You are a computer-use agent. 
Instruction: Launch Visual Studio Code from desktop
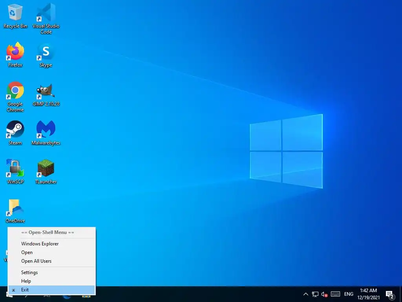click(x=46, y=18)
